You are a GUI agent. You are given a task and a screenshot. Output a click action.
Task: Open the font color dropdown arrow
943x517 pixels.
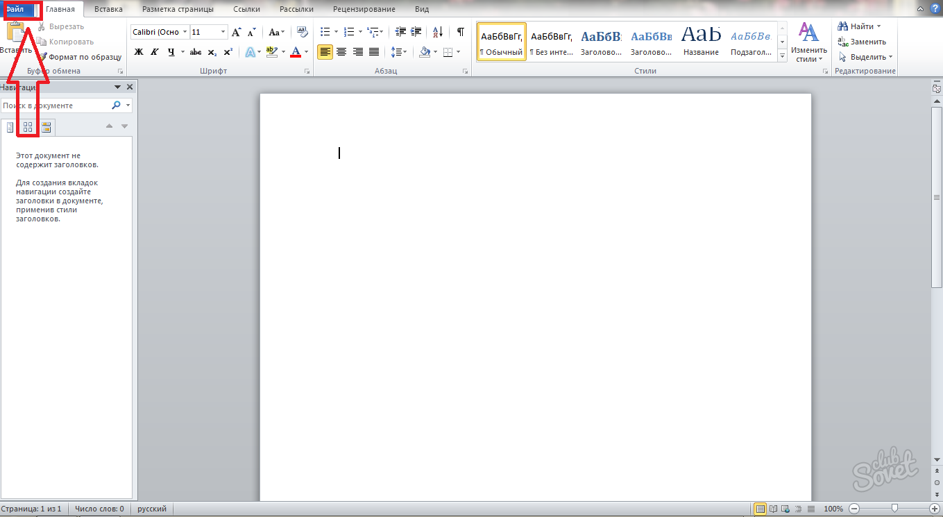(307, 51)
